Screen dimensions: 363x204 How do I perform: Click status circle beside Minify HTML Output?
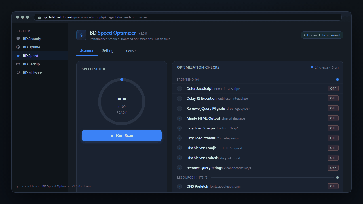[x=180, y=118]
